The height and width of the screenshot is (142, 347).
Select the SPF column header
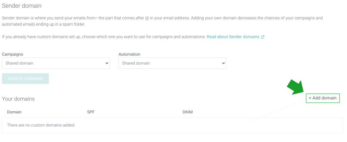(91, 112)
